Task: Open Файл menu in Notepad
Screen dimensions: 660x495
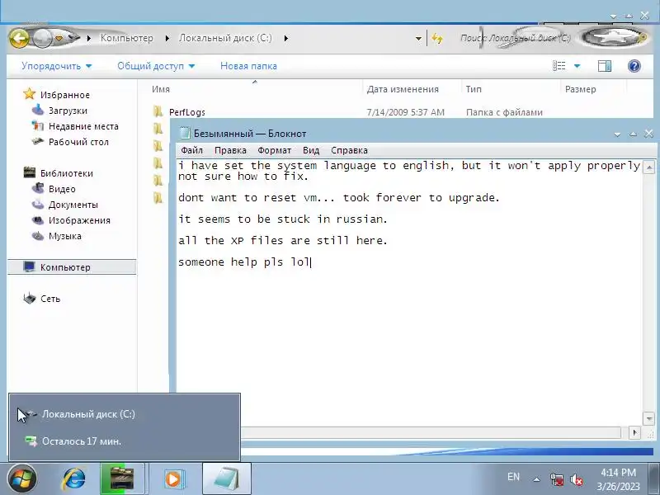Action: (191, 150)
